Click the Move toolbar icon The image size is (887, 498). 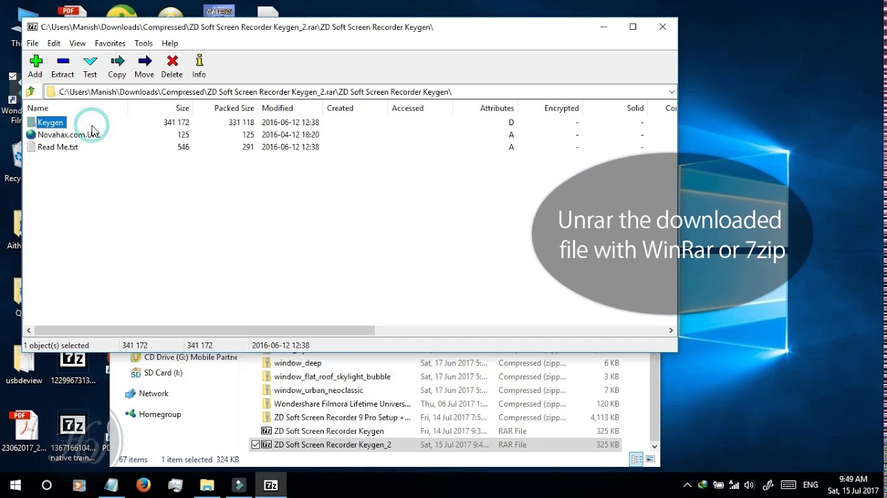tap(144, 66)
